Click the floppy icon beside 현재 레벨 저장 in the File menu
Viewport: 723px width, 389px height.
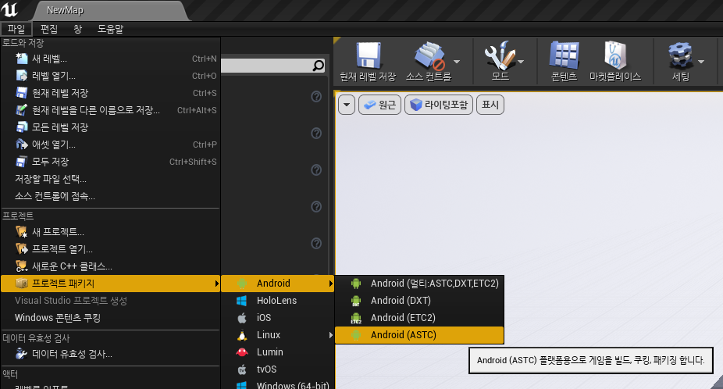pos(22,93)
